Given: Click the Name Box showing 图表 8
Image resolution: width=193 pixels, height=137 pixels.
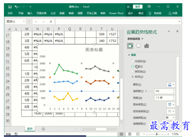Looking at the screenshot, I should [14, 21].
